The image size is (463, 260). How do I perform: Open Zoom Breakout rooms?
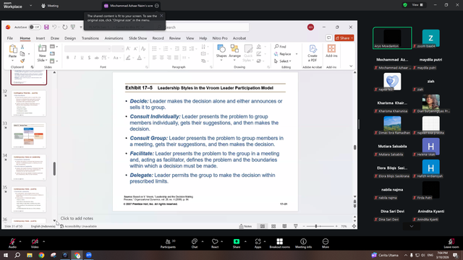(280, 243)
